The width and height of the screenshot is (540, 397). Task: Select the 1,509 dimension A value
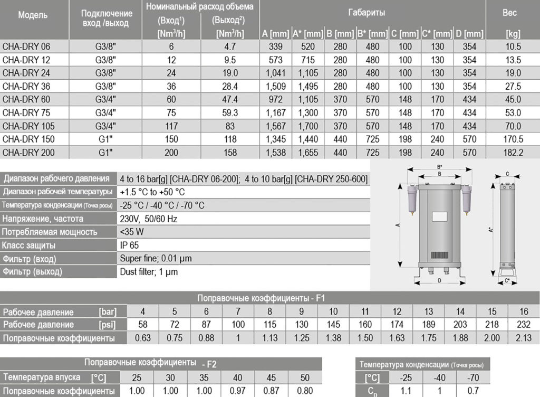coord(275,86)
